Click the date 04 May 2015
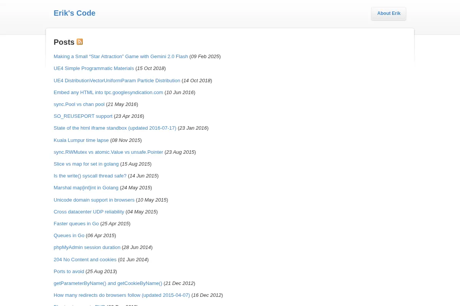Viewport: 460px width, 306px height. coord(142,212)
